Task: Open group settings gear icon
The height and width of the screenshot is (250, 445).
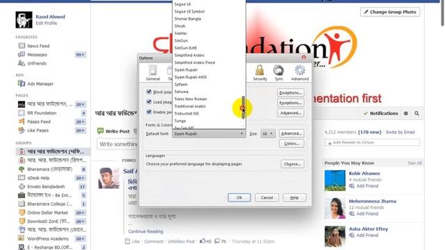Action: 406,113
